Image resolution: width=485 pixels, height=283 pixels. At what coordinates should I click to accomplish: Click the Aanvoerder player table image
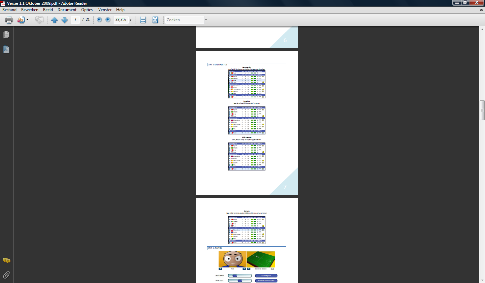tap(247, 84)
